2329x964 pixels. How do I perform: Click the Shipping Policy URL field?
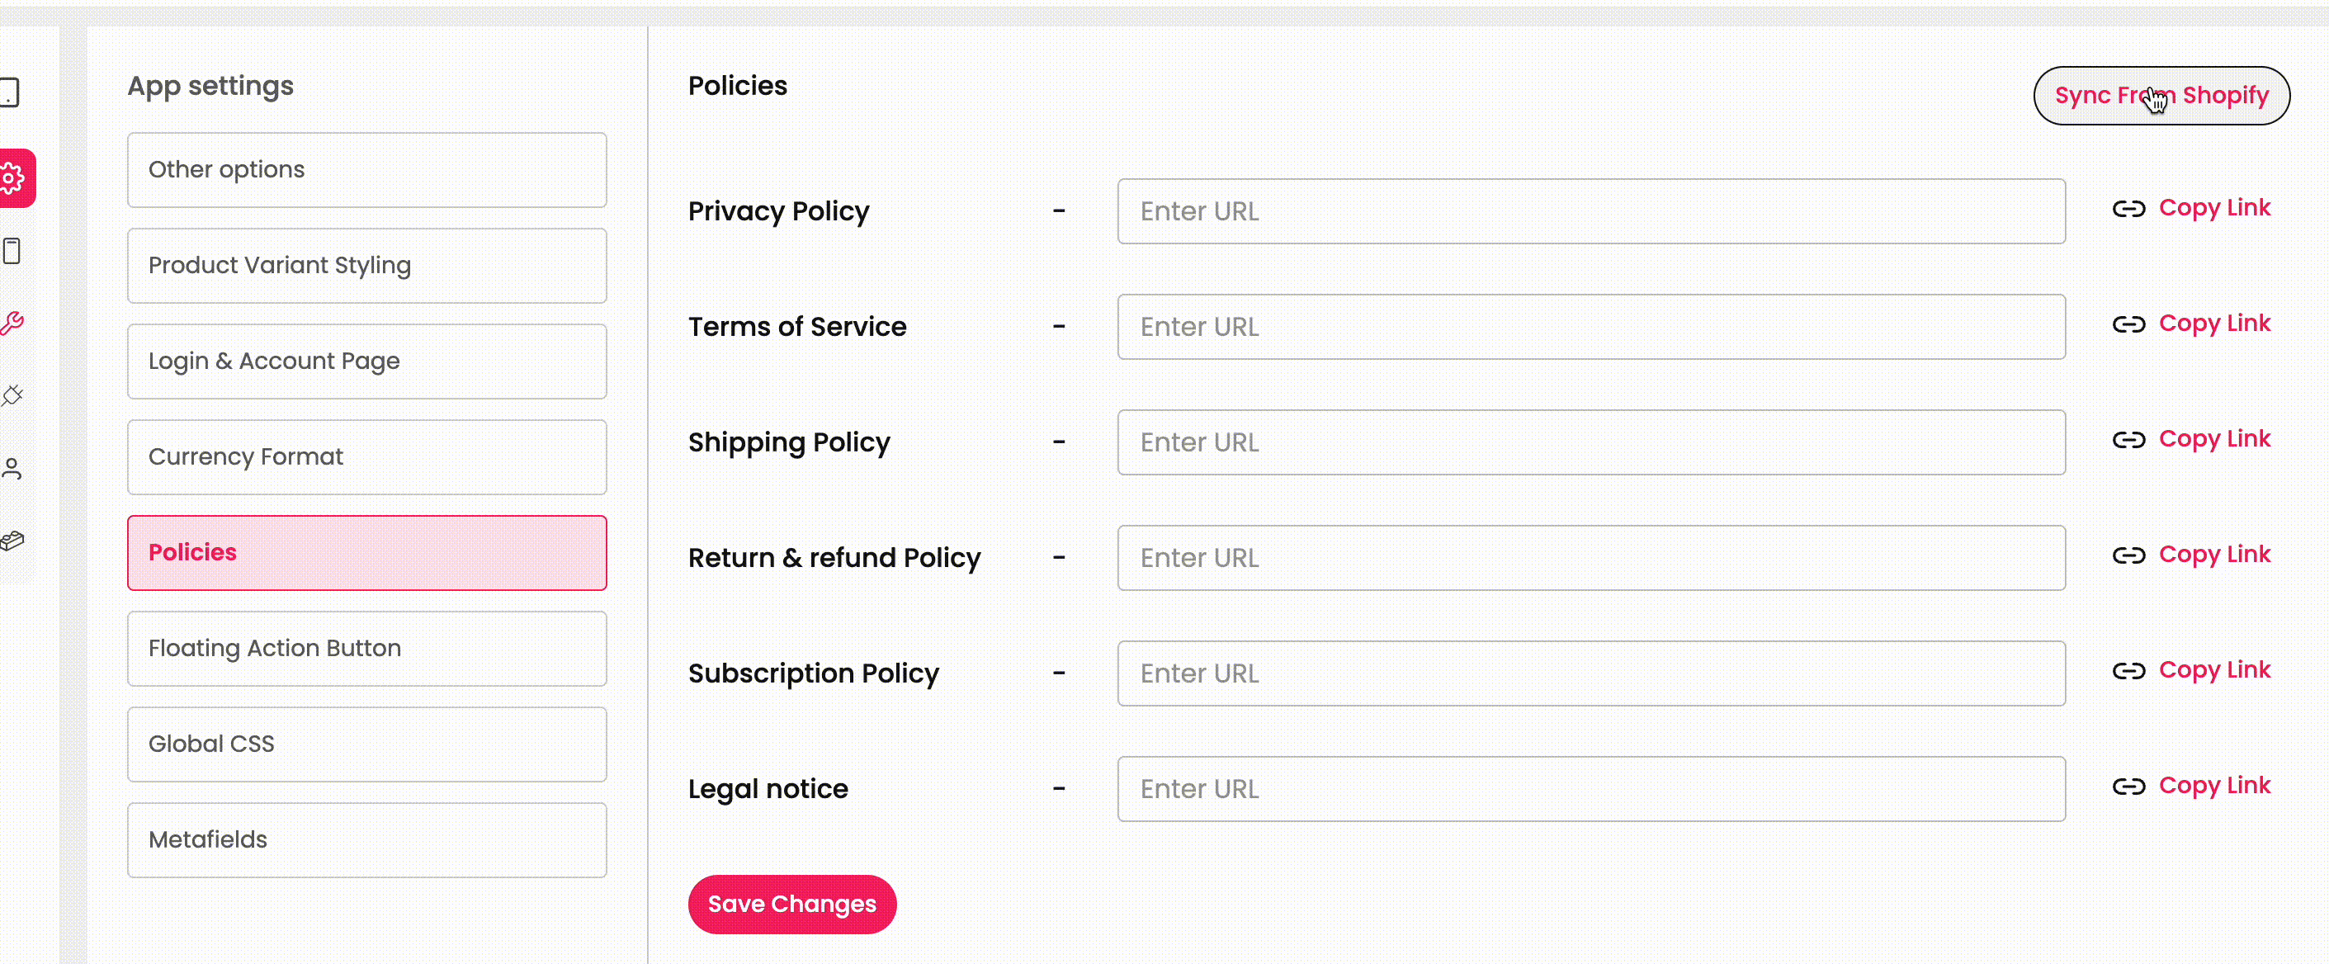pos(1590,443)
